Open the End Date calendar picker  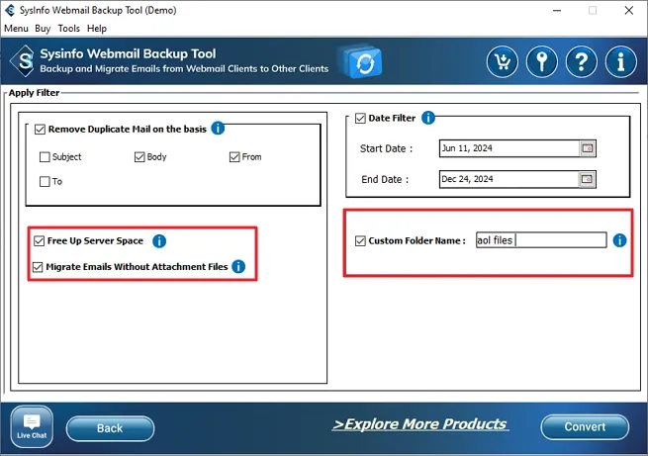[x=587, y=179]
